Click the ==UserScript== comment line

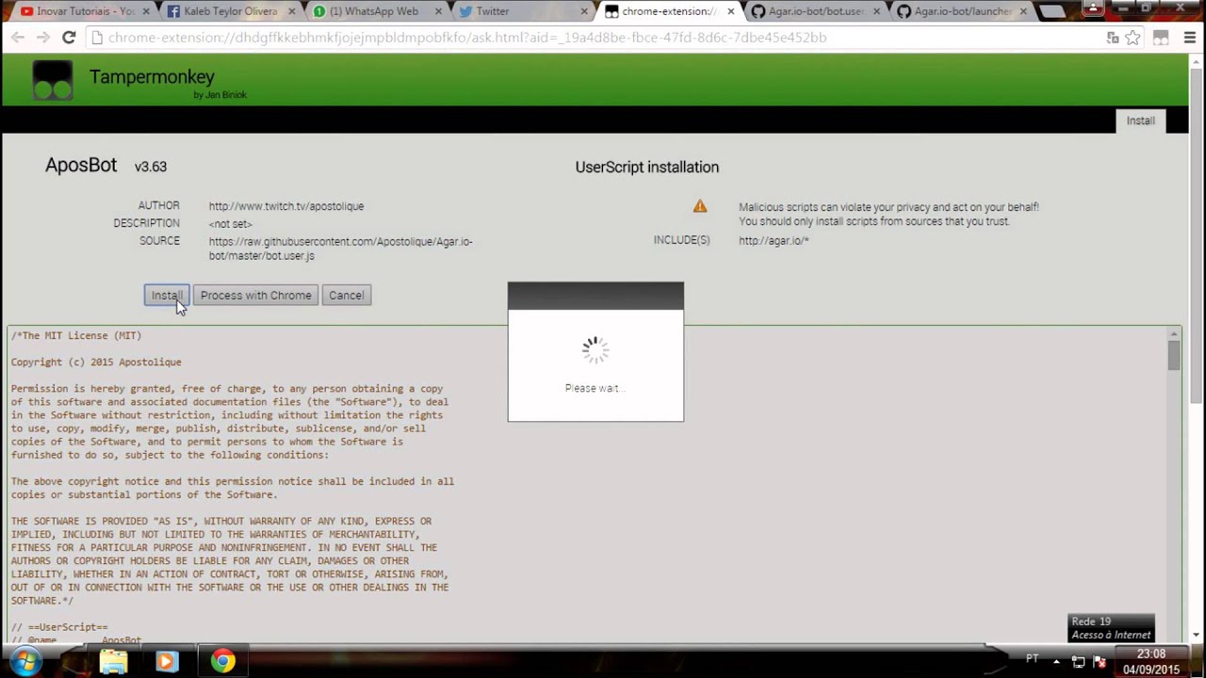(59, 627)
